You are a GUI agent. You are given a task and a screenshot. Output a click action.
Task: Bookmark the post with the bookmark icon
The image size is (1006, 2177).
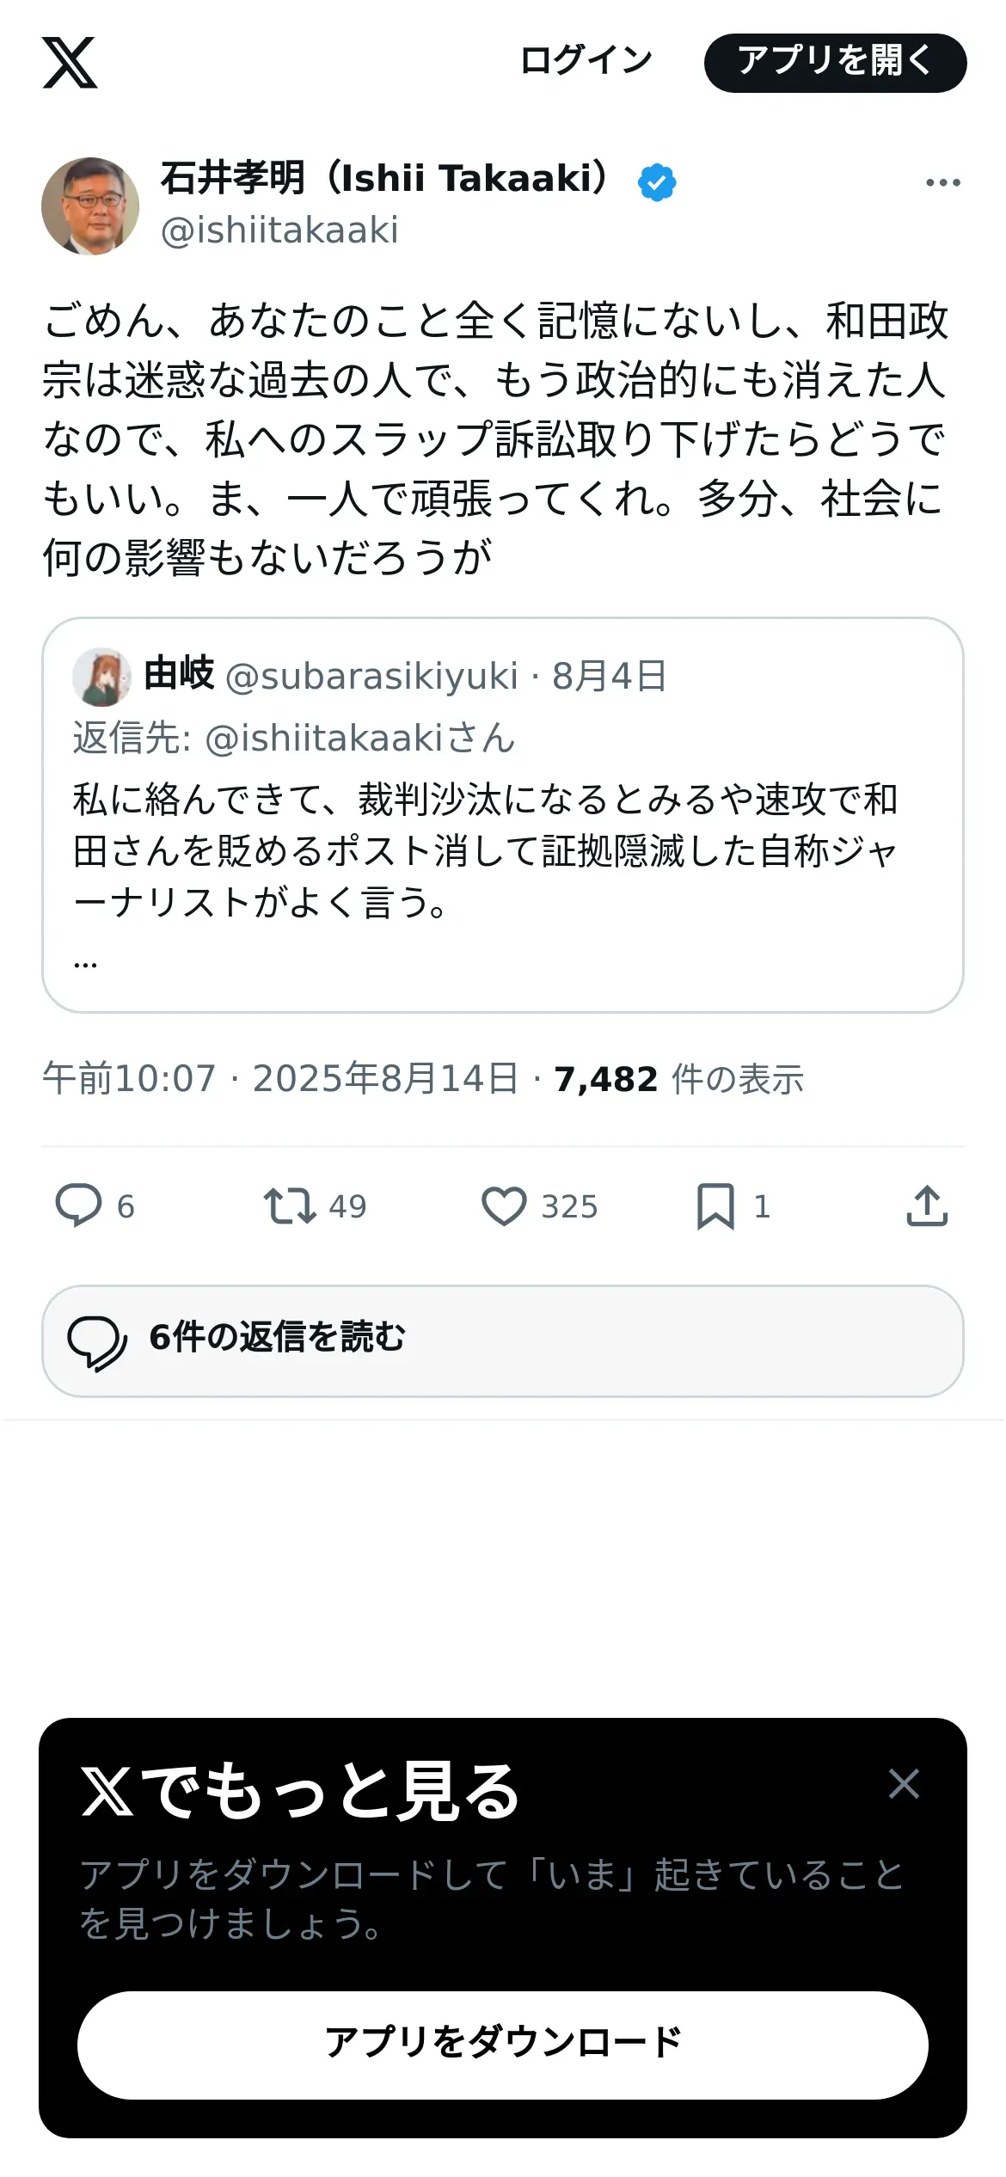[x=715, y=1205]
